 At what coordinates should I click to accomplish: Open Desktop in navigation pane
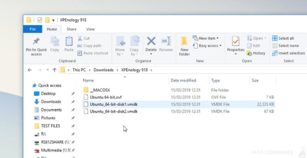point(48,93)
